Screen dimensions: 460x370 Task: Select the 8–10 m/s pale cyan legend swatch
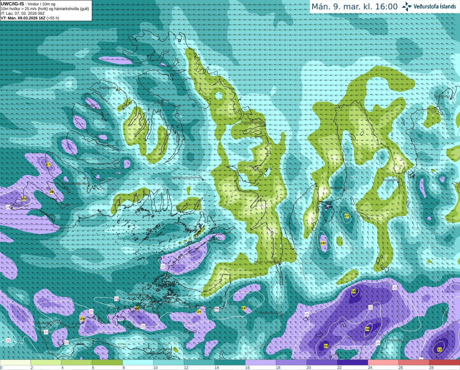(x=138, y=362)
